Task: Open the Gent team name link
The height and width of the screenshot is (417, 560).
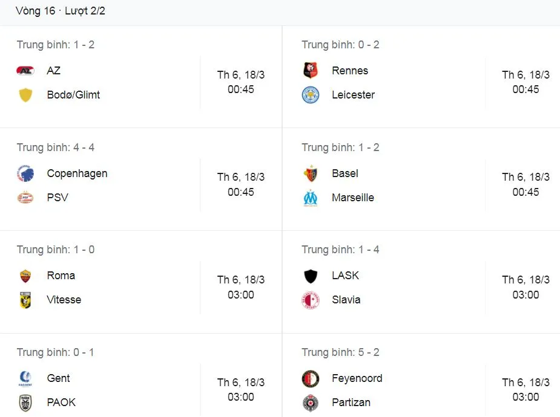Action: [x=59, y=378]
